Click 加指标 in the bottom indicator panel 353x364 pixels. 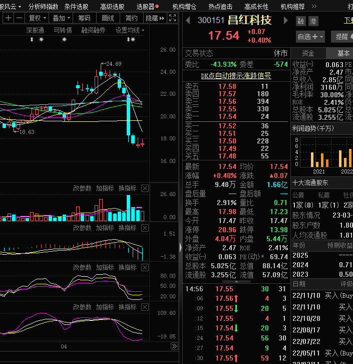105,307
